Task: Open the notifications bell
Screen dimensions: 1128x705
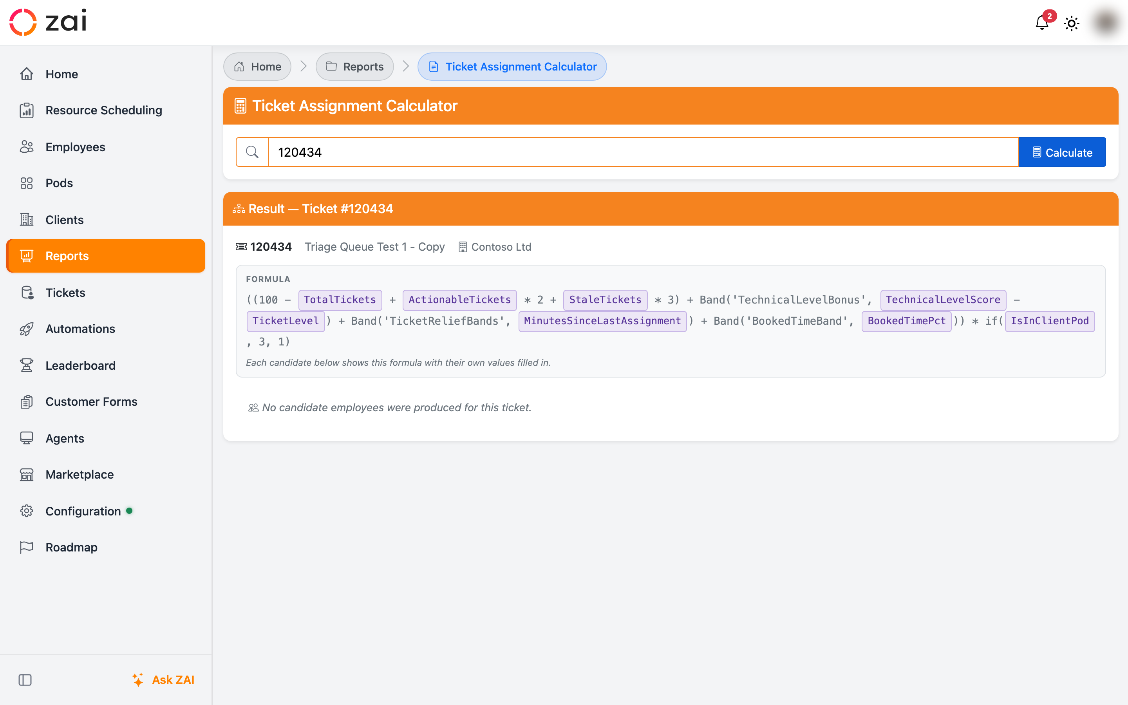Action: 1042,22
